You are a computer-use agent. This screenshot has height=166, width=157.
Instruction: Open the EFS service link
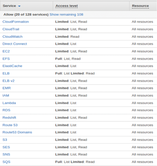coord(6,59)
